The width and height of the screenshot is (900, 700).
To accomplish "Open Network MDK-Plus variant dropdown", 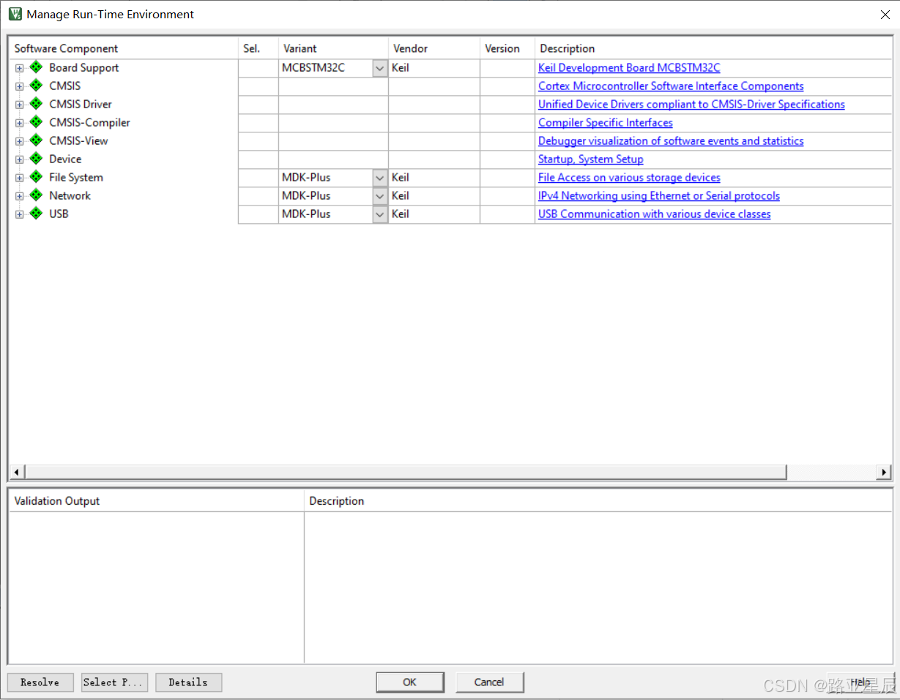I will point(380,196).
